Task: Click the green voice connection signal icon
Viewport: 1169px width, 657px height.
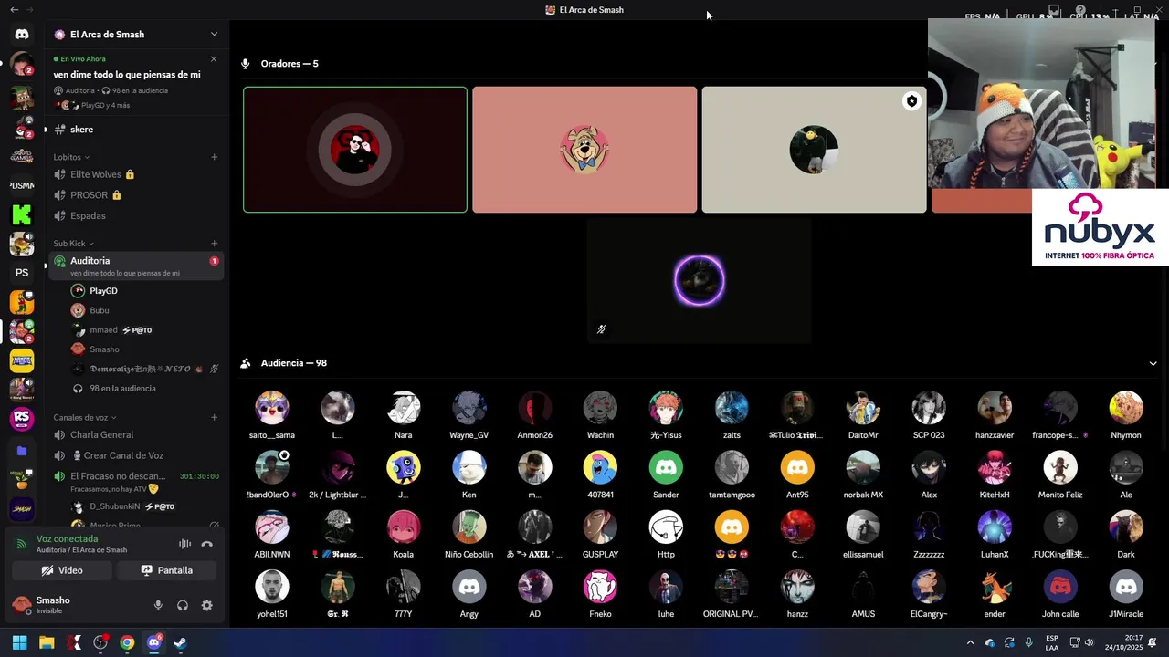Action: 22,544
